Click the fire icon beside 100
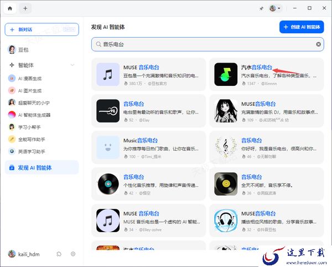 point(126,157)
